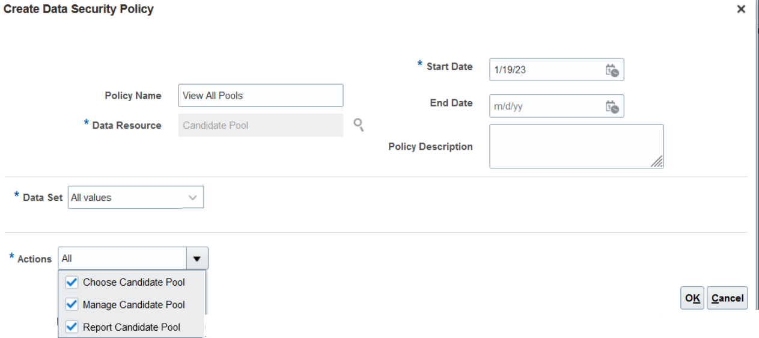
Task: Click the Actions field showing All
Action: coord(123,259)
